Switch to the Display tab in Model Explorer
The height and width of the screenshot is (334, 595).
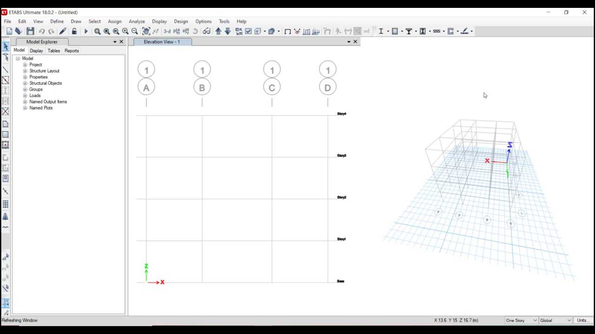tap(36, 51)
